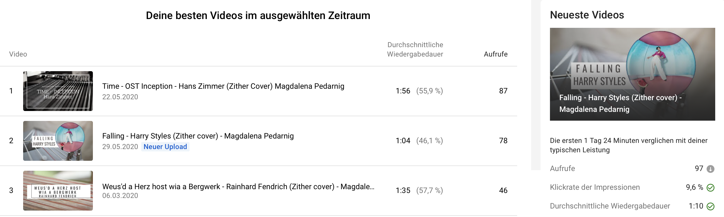Click green checkmark icon next to 1:10
The width and height of the screenshot is (724, 217).
[710, 206]
